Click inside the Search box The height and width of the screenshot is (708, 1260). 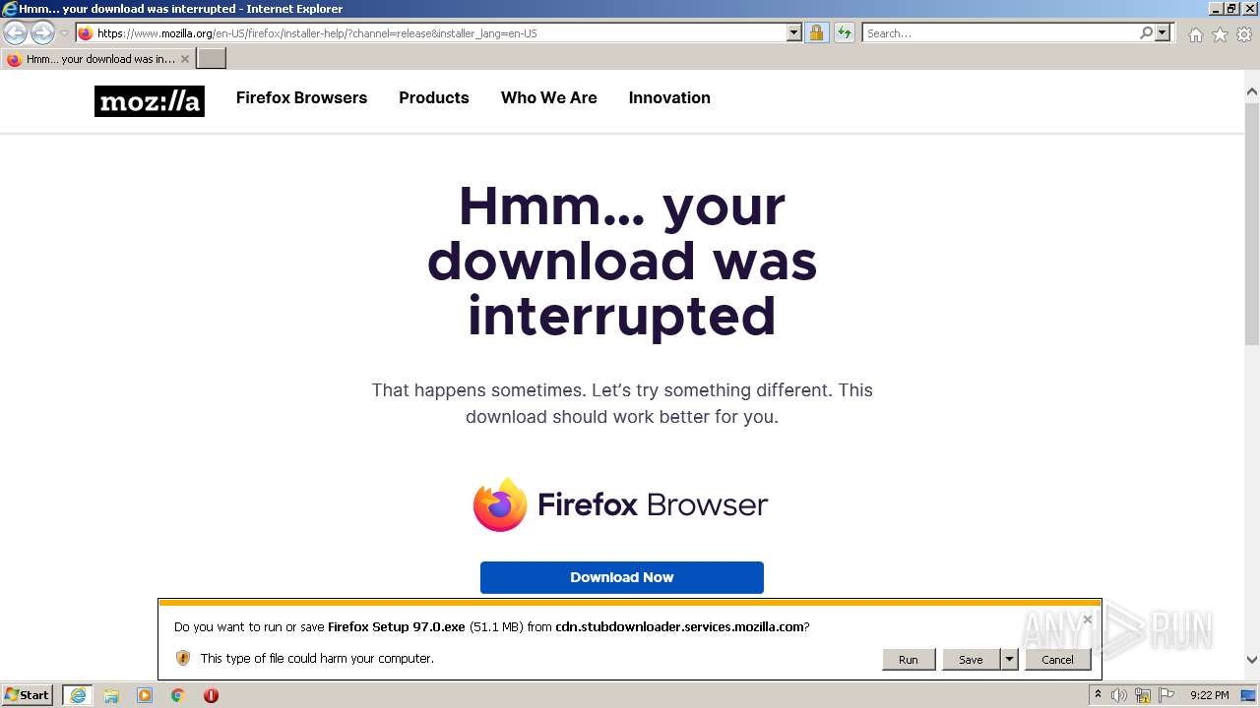(1000, 33)
